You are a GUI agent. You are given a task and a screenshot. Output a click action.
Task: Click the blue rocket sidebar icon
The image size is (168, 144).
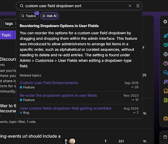[x=165, y=36]
